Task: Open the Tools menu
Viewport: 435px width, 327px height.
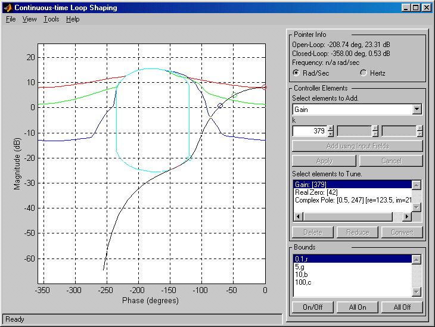Action: click(51, 19)
